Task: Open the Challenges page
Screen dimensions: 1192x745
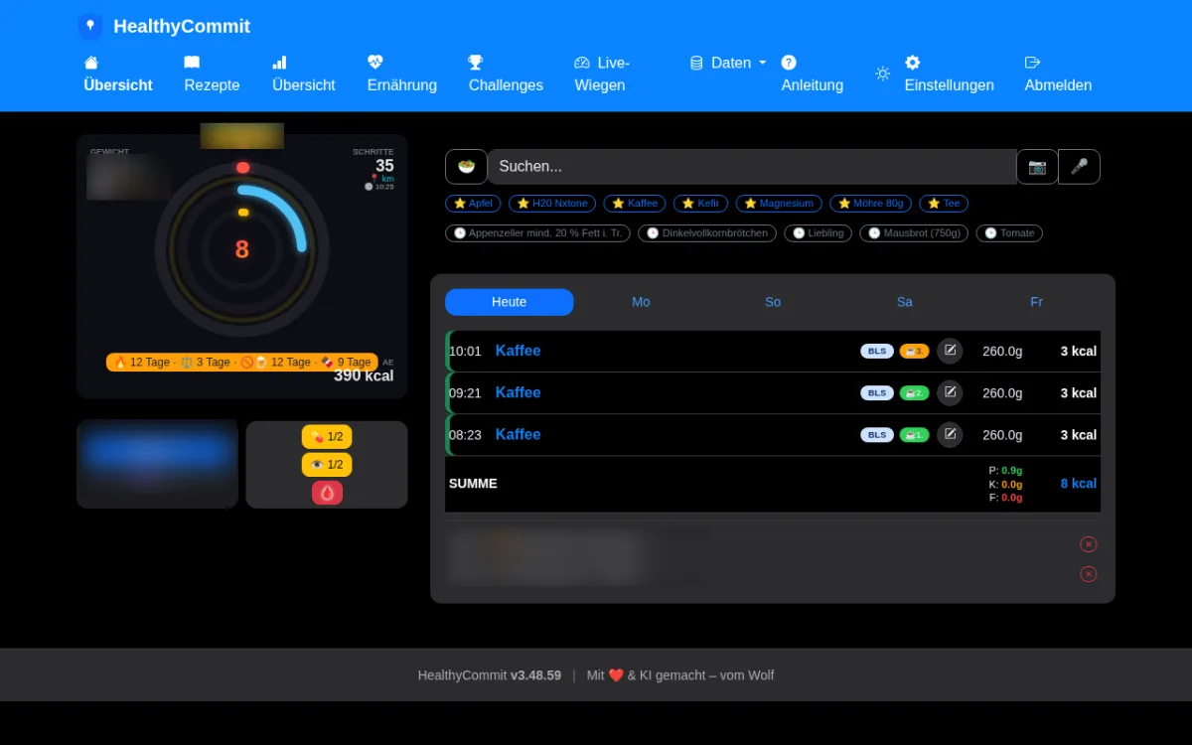Action: (x=506, y=74)
